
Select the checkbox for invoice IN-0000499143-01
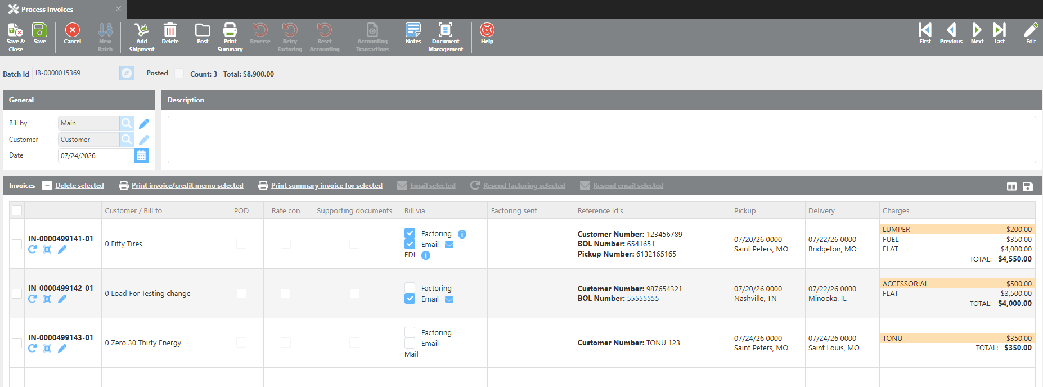click(x=17, y=343)
